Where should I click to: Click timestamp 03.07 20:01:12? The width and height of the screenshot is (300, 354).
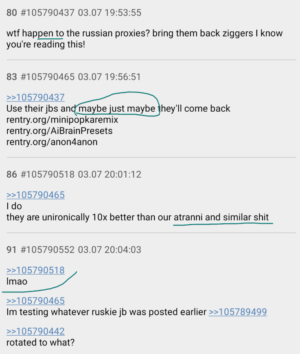(109, 174)
